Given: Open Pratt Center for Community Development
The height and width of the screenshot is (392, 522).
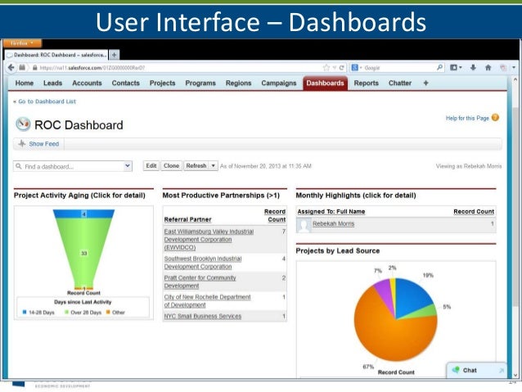Looking at the screenshot, I should [200, 282].
